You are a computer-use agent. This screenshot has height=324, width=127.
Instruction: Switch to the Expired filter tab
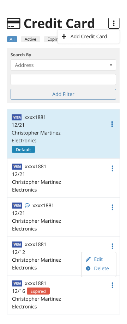[x=51, y=39]
